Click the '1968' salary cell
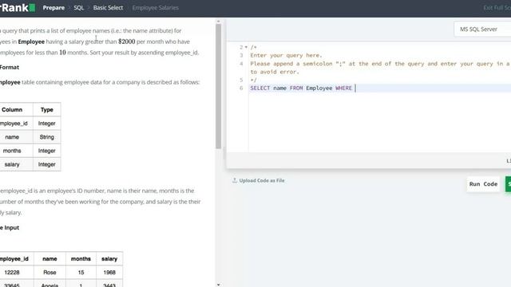This screenshot has width=511, height=287. [x=109, y=273]
